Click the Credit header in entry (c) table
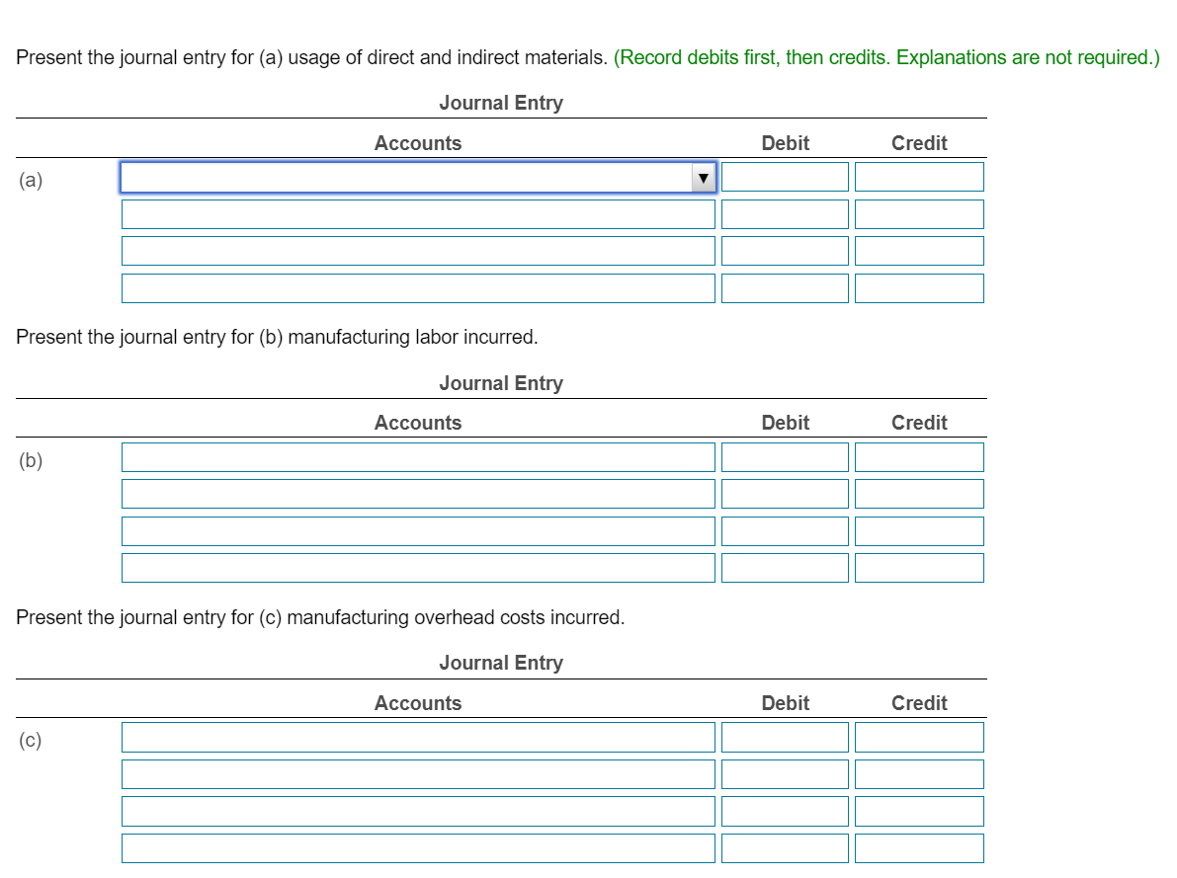Image resolution: width=1177 pixels, height=878 pixels. coord(919,703)
